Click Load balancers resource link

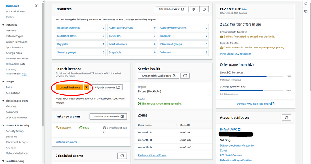pyautogui.click(x=118, y=44)
